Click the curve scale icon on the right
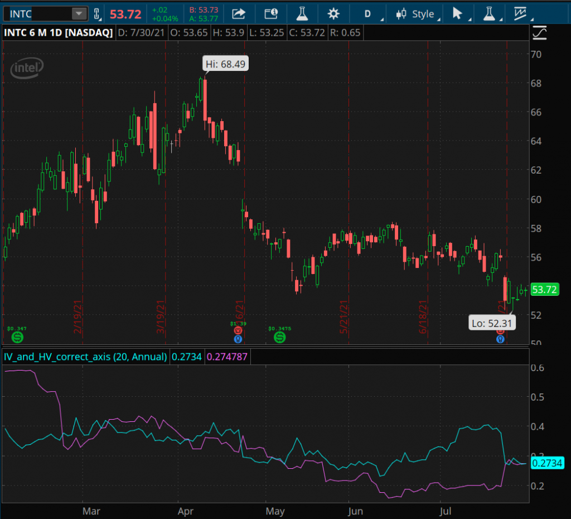 point(539,33)
